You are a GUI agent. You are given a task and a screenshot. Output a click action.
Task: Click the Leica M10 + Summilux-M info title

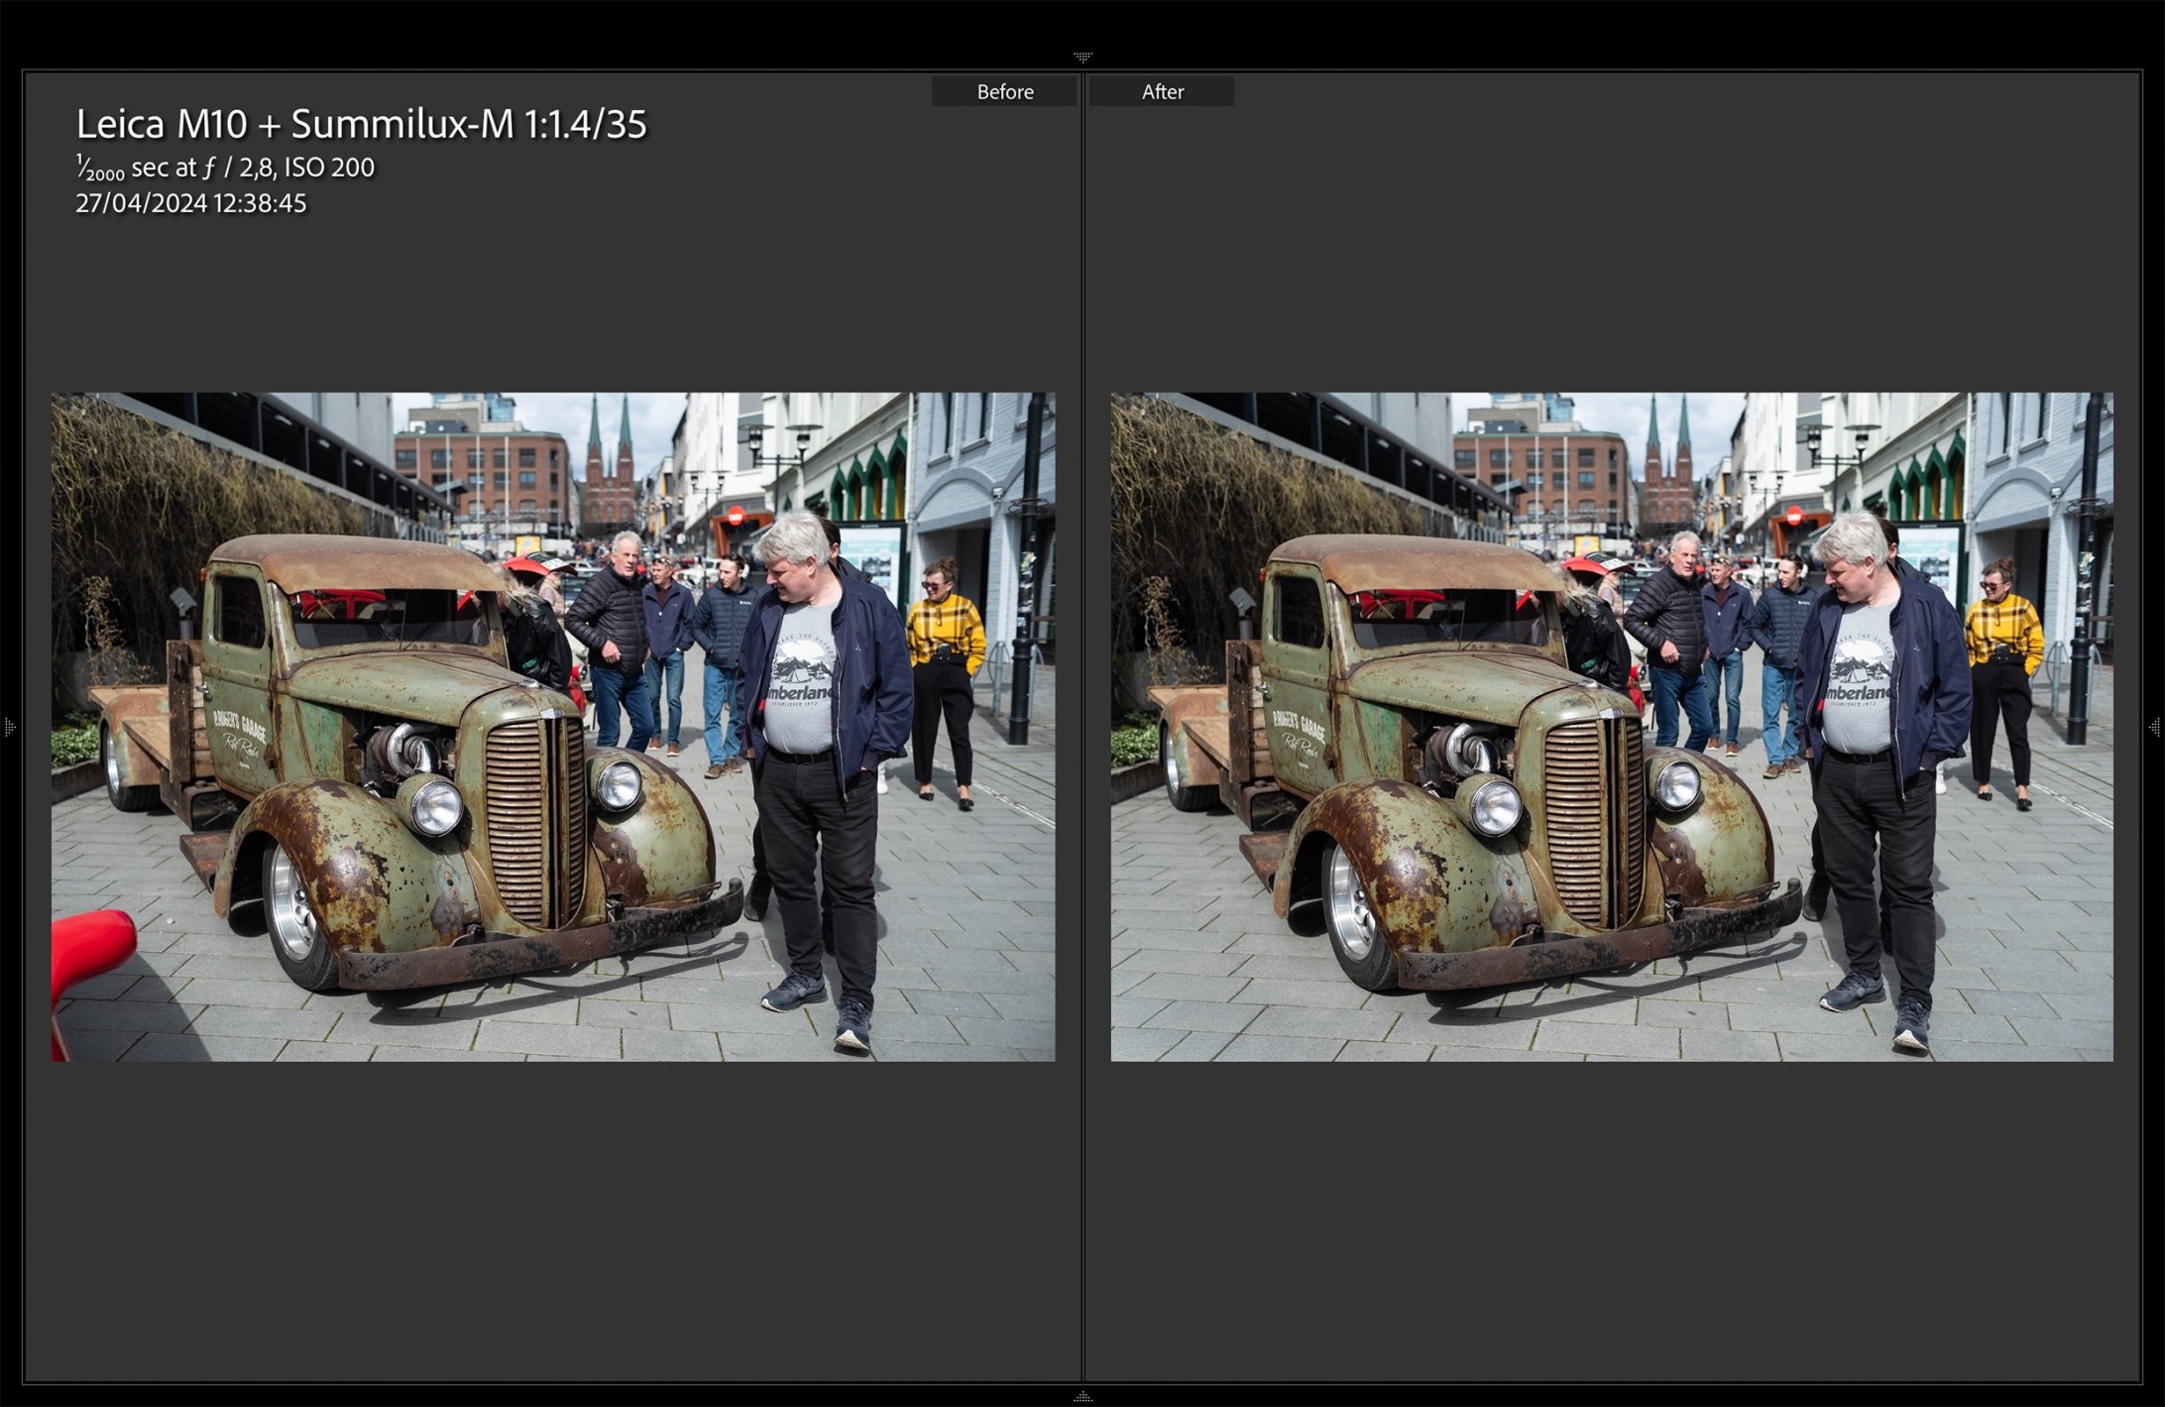tap(361, 125)
